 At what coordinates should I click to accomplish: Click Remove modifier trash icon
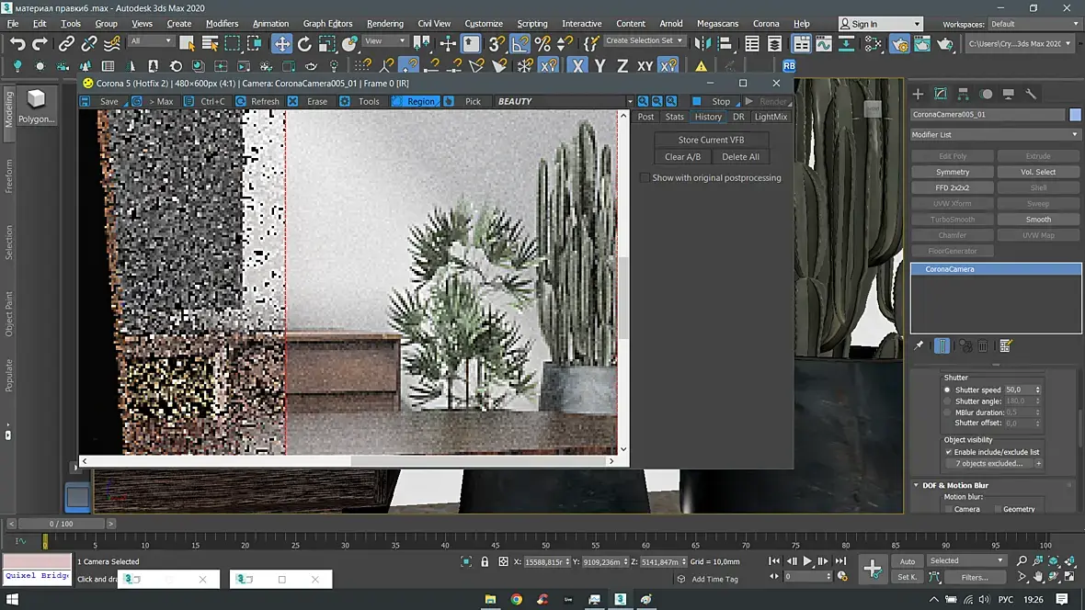[x=983, y=345]
